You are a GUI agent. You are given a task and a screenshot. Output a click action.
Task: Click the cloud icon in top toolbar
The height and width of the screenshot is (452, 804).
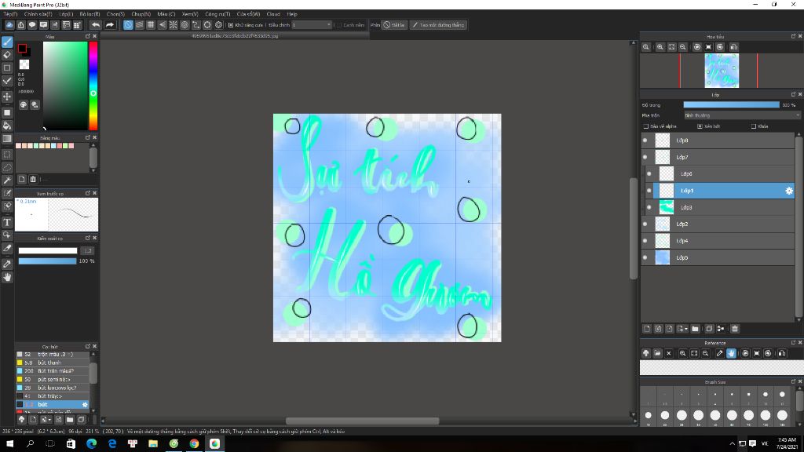coord(9,24)
